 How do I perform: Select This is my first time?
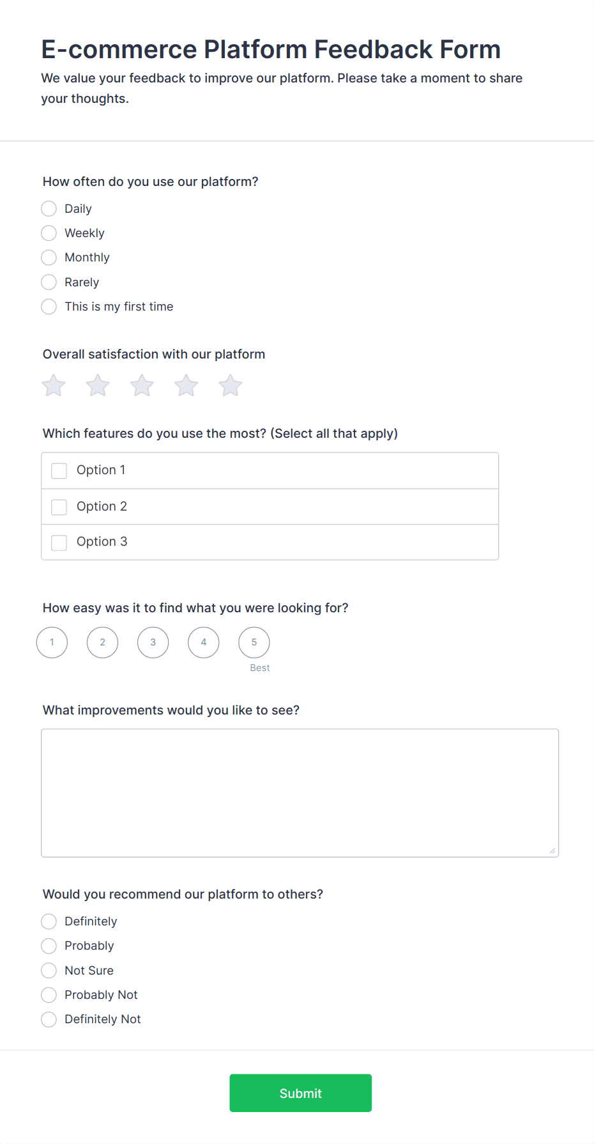pos(49,307)
